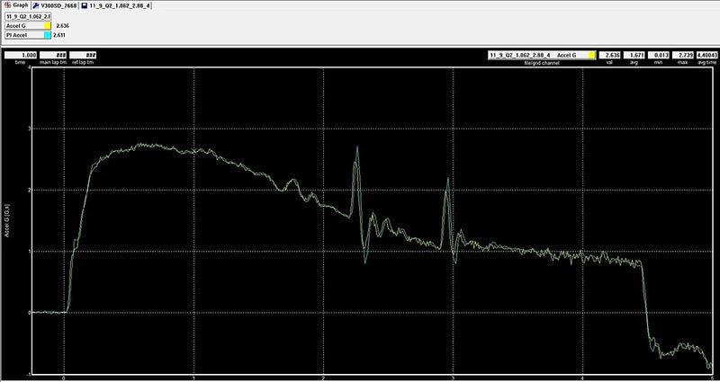Click the graph icon on Graph tab

[5, 5]
